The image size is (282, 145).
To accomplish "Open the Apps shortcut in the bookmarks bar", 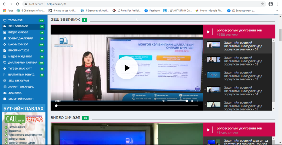I will [x=8, y=10].
